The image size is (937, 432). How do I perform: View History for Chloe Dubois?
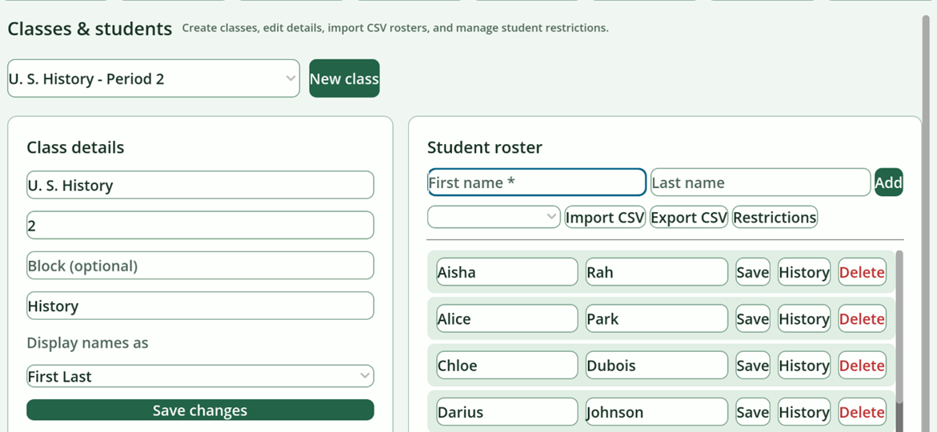click(803, 365)
